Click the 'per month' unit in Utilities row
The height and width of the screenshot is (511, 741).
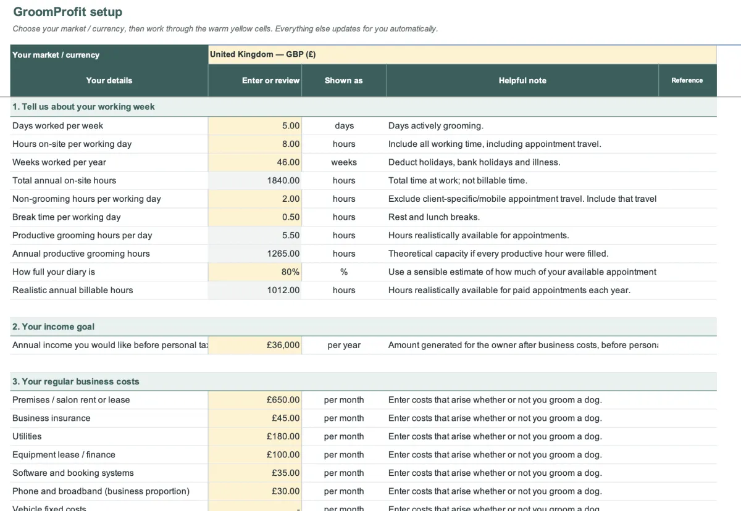click(x=344, y=436)
